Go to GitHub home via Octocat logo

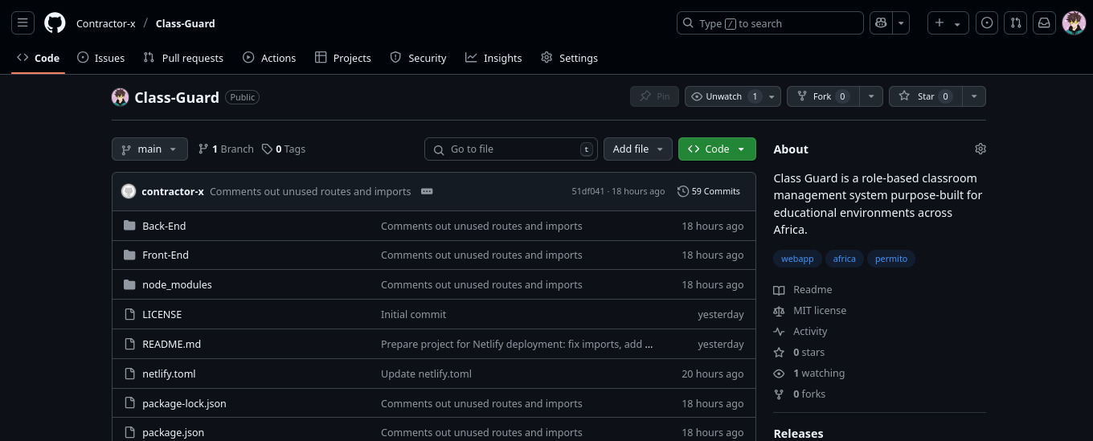pyautogui.click(x=55, y=23)
